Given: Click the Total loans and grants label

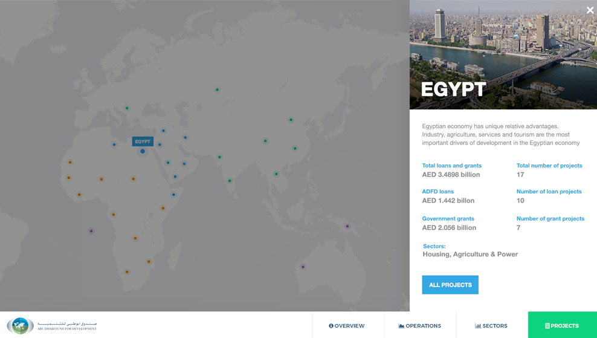Looking at the screenshot, I should coord(451,166).
